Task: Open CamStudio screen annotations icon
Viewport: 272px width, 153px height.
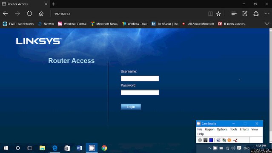Action: click(229, 140)
